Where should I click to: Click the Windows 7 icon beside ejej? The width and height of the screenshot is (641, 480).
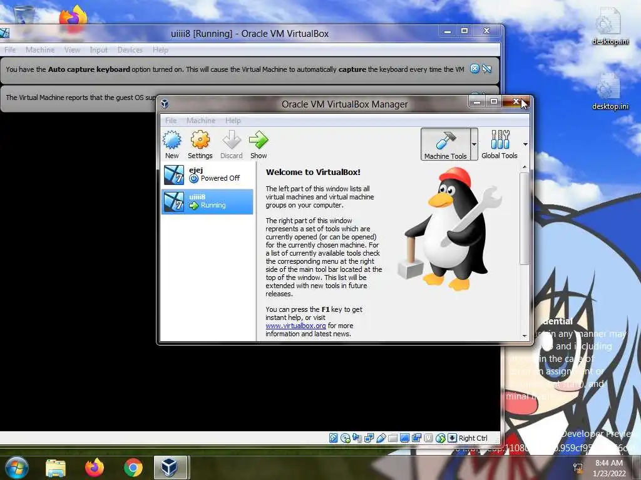[174, 175]
